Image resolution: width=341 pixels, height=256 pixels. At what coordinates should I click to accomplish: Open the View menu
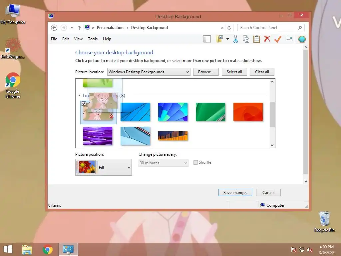[78, 39]
